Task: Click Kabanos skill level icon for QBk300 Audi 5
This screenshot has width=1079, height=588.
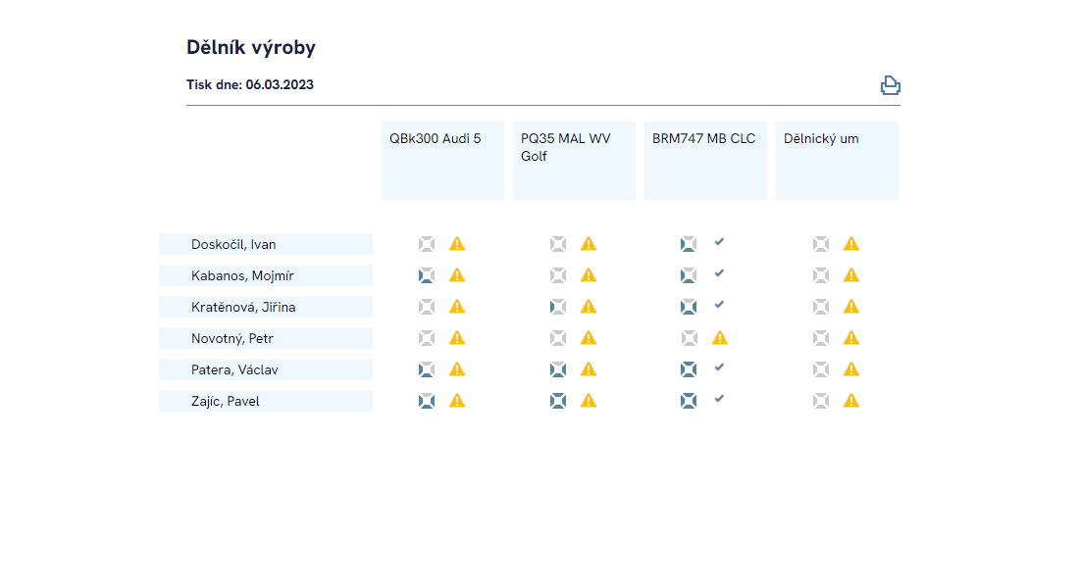Action: 427,275
